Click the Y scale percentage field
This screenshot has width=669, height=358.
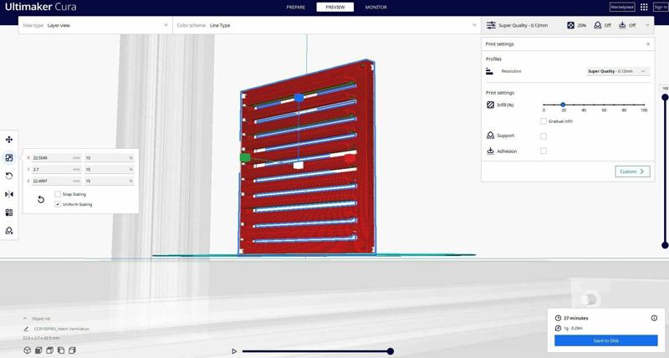tap(110, 170)
